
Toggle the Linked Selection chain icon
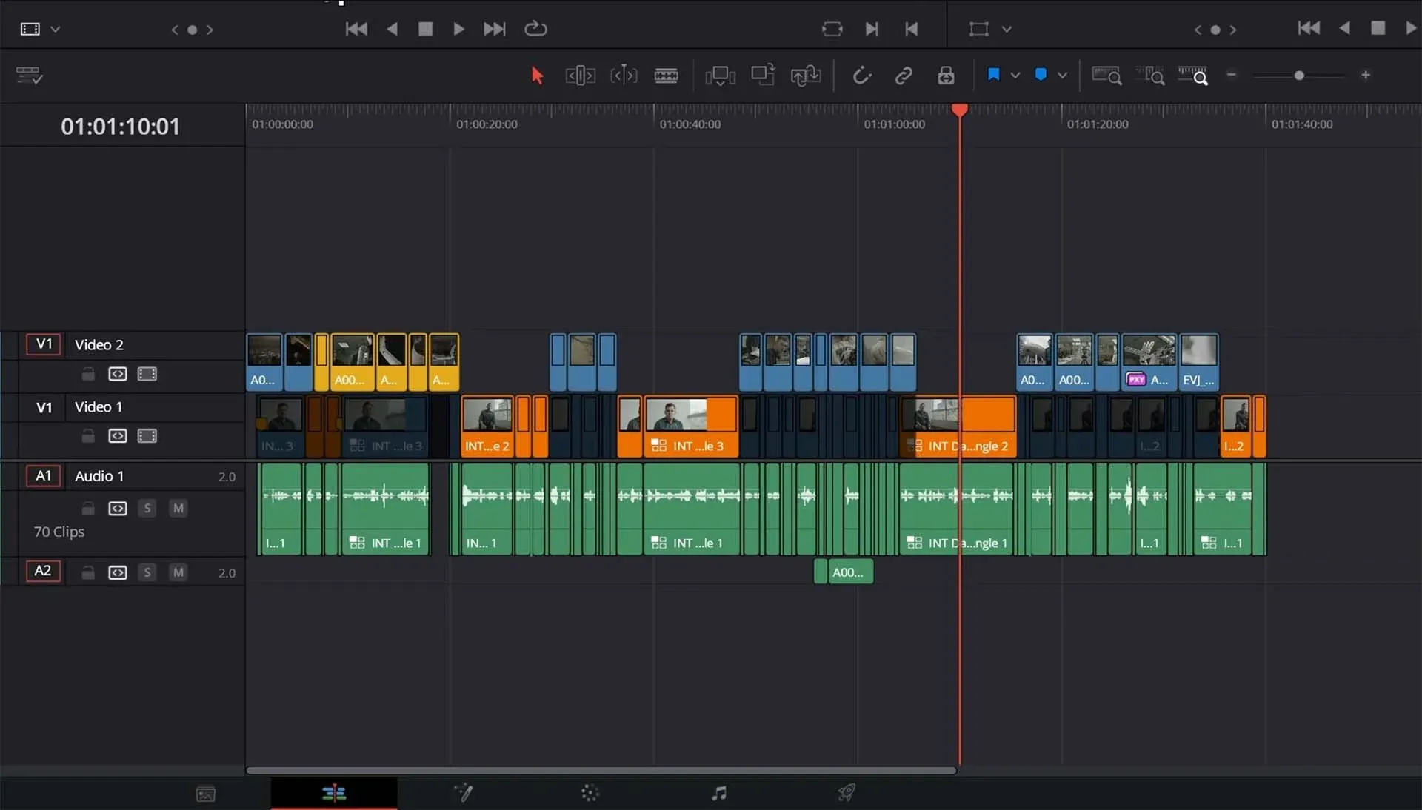click(x=904, y=76)
